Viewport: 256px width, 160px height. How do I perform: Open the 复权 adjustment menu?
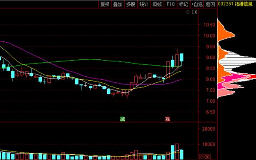(x=105, y=4)
